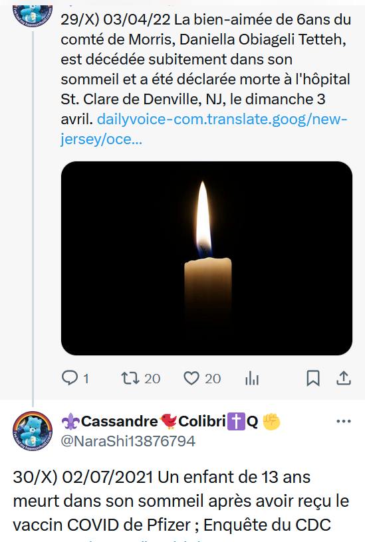365x542 pixels.
Task: Open the 30/X tweet about the Pfizer vaccine
Action: click(181, 501)
